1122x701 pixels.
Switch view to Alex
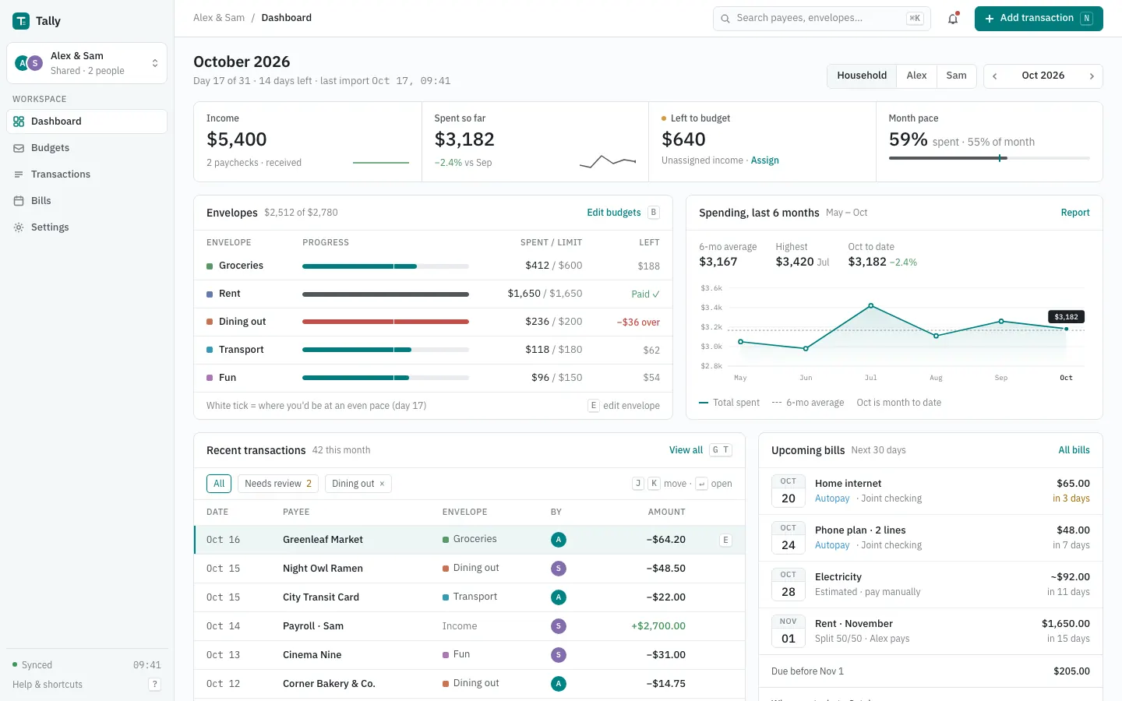(x=916, y=76)
